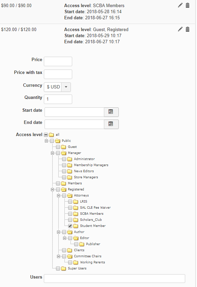This screenshot has height=287, width=197.
Task: Focus the Quantity input field
Action: [x=58, y=99]
